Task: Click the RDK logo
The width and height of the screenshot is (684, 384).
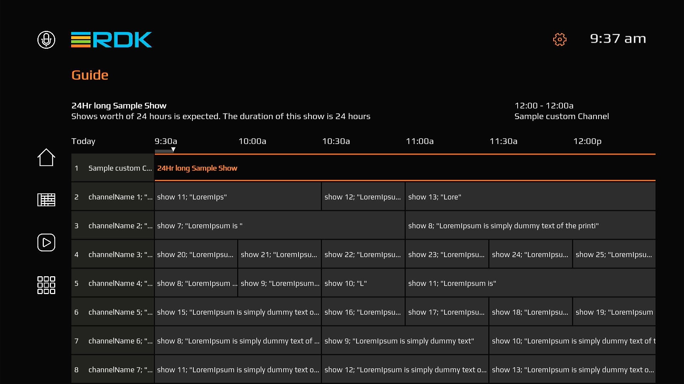Action: (112, 39)
